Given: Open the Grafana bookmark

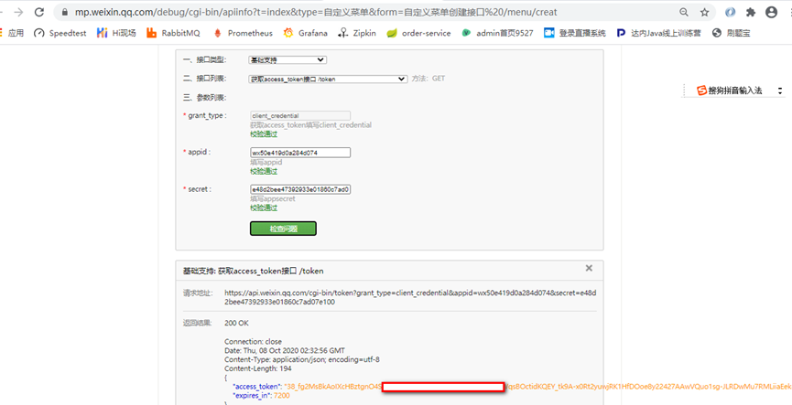Looking at the screenshot, I should [x=305, y=33].
